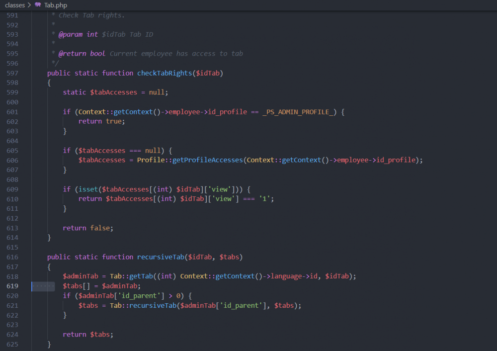Click line number 601 in the gutter
This screenshot has width=497, height=351.
pos(12,112)
